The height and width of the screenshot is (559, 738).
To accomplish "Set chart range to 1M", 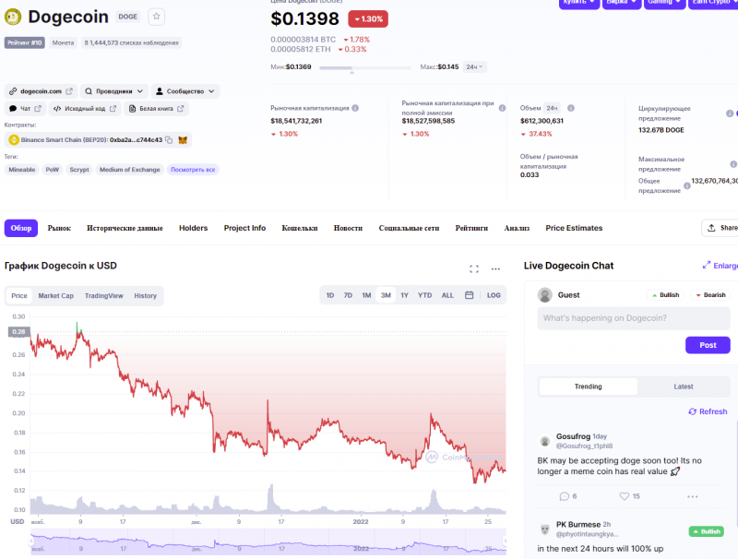I will (x=366, y=295).
